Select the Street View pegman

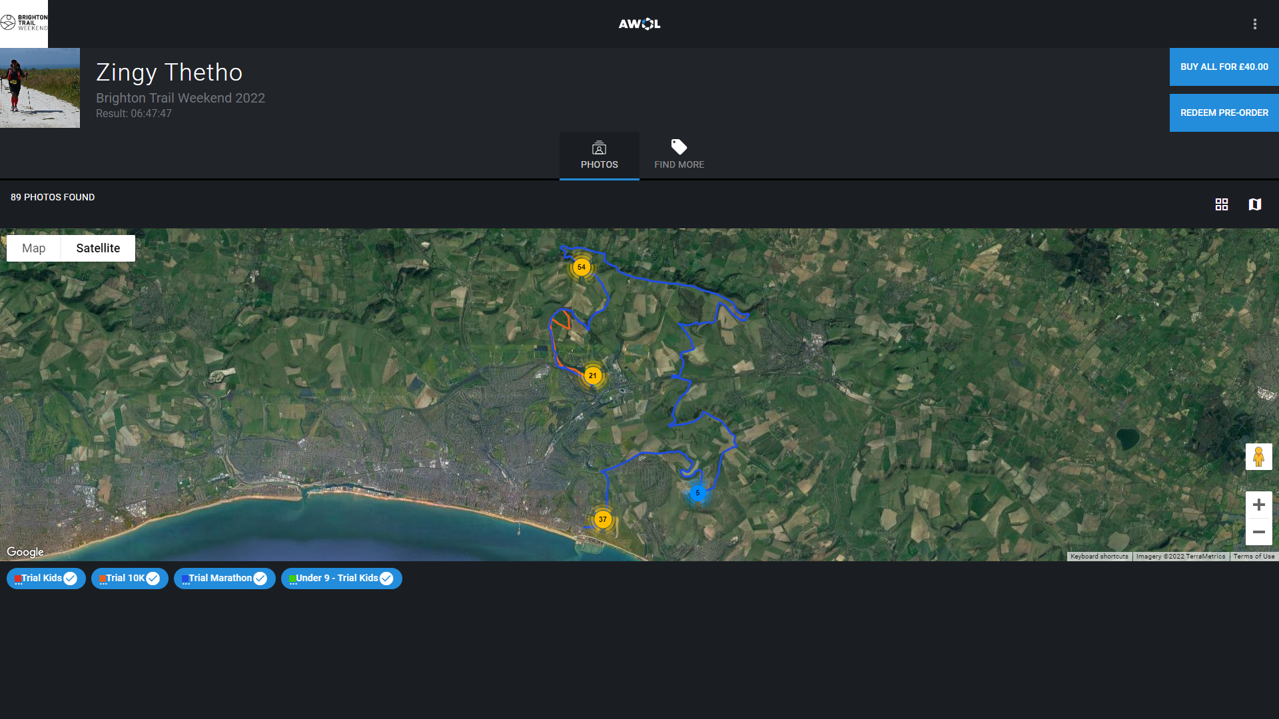(x=1258, y=457)
